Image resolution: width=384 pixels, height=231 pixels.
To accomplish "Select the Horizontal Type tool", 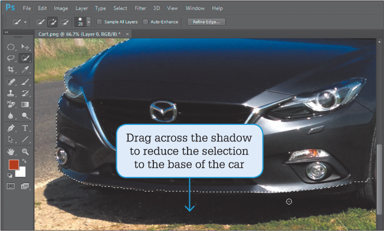I will [25, 128].
